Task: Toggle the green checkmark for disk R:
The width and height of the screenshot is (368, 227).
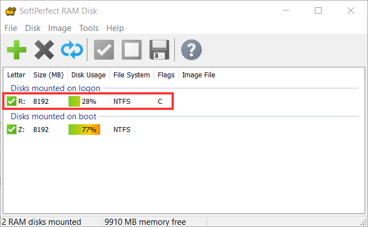Action: click(x=12, y=101)
